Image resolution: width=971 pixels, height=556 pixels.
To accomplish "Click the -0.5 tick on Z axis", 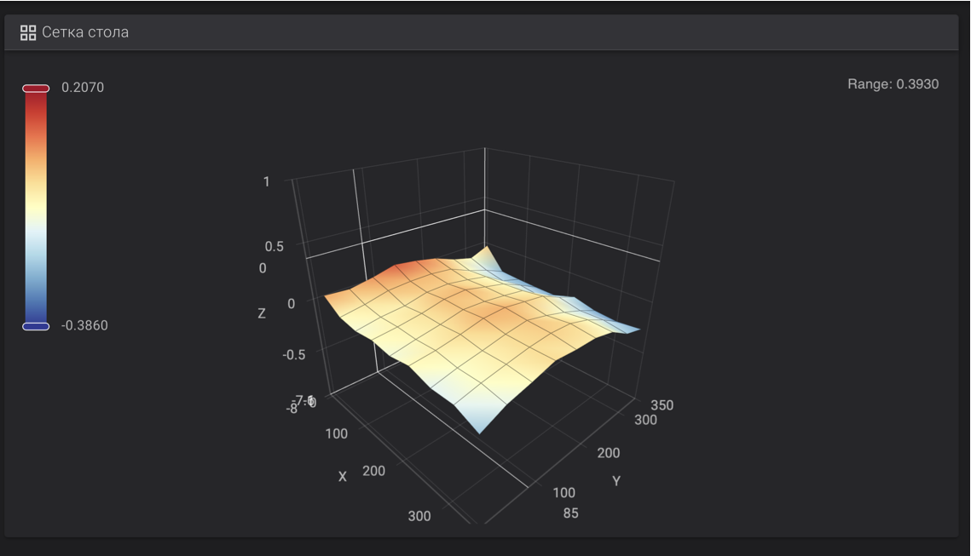I will [293, 355].
